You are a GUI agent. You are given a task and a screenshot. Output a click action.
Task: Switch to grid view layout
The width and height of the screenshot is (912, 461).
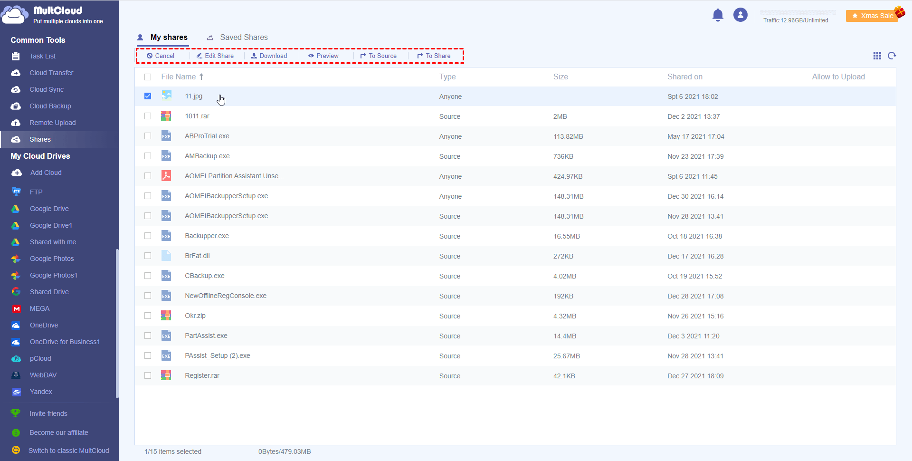pyautogui.click(x=877, y=56)
